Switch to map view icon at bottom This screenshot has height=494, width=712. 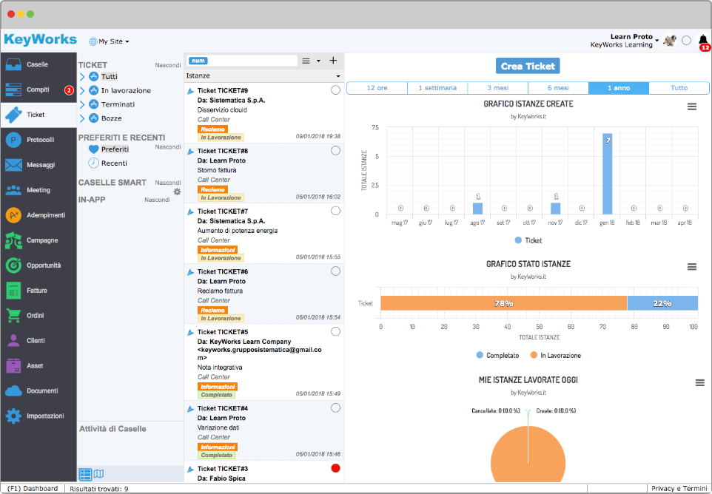pyautogui.click(x=98, y=474)
